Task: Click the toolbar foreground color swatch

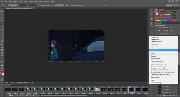Action: click(x=2, y=73)
